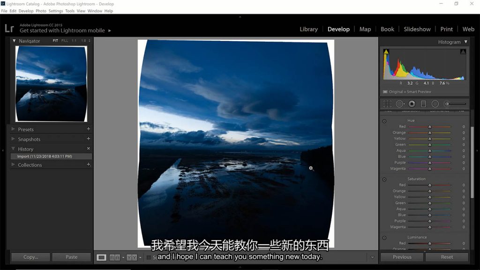Open Get started with Lightroom mobile
Screen dimensions: 480x270
pos(62,30)
